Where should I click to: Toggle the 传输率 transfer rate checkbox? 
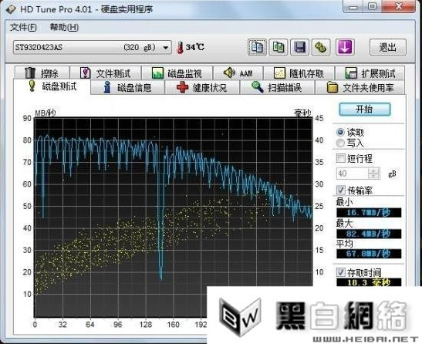pyautogui.click(x=341, y=190)
